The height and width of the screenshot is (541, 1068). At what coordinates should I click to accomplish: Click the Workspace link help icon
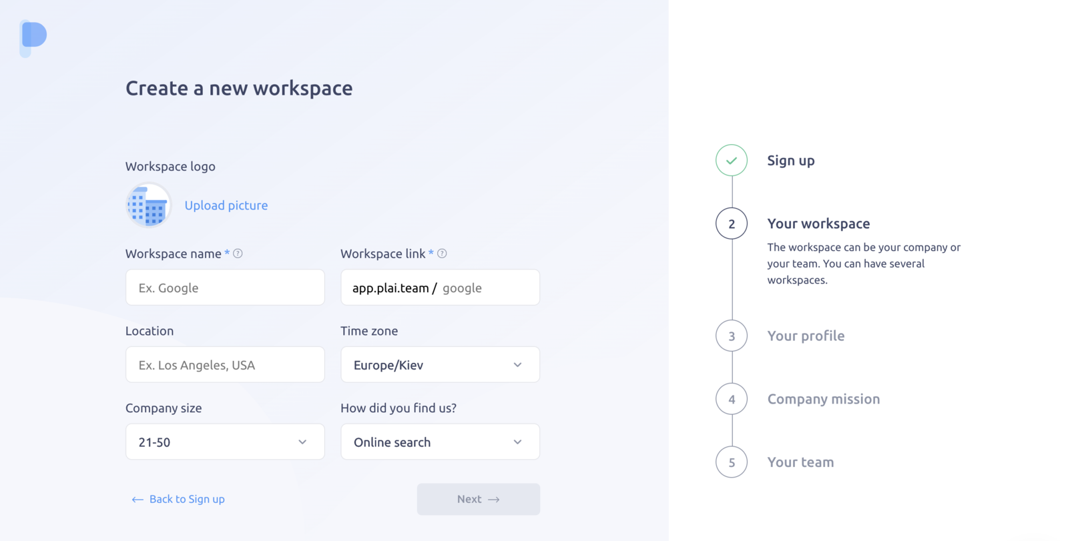442,253
